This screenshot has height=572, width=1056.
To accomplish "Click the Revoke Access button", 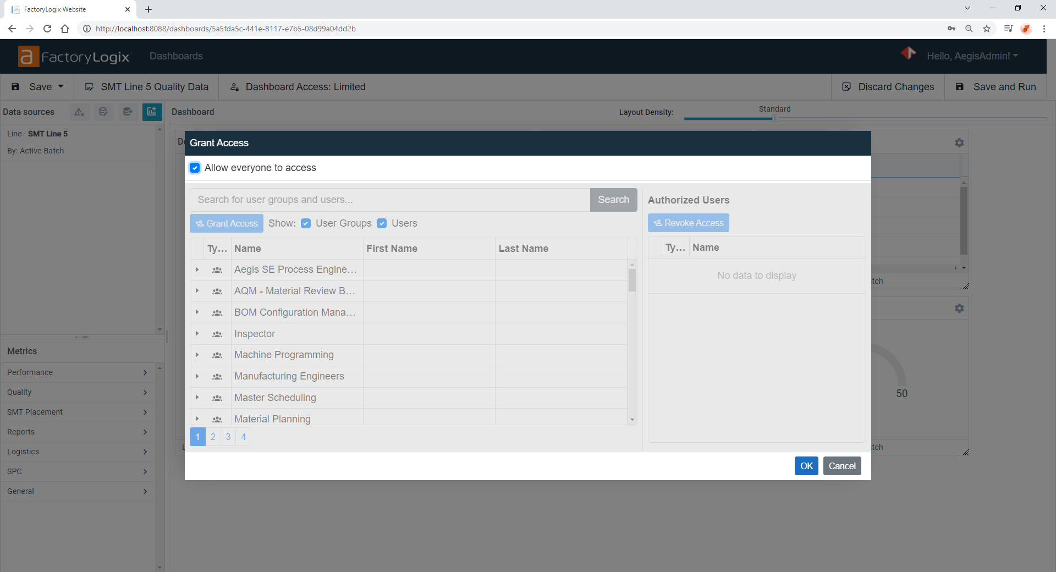I will coord(688,223).
